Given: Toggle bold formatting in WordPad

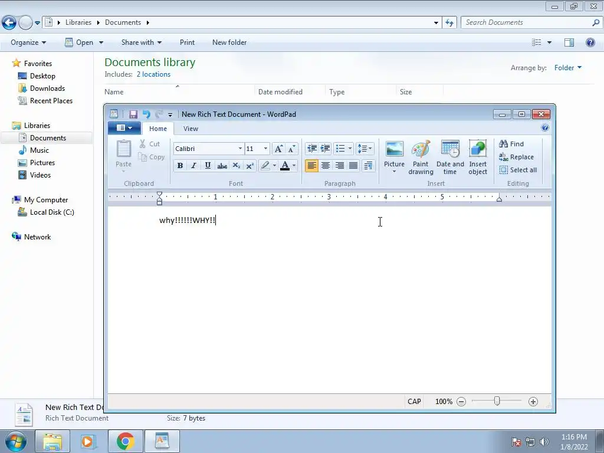Looking at the screenshot, I should click(180, 166).
